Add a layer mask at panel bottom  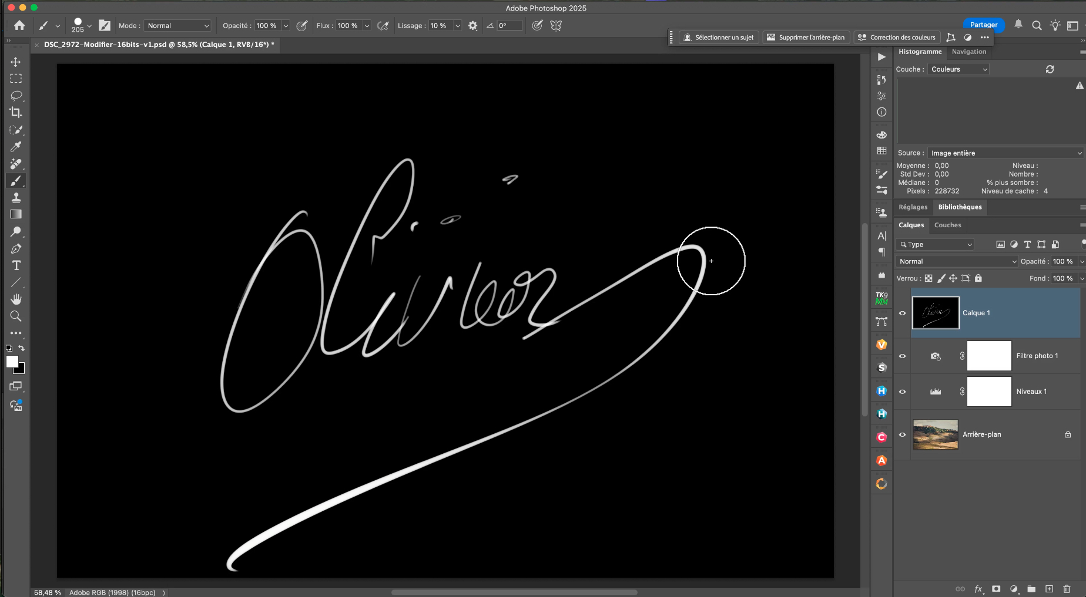click(996, 589)
